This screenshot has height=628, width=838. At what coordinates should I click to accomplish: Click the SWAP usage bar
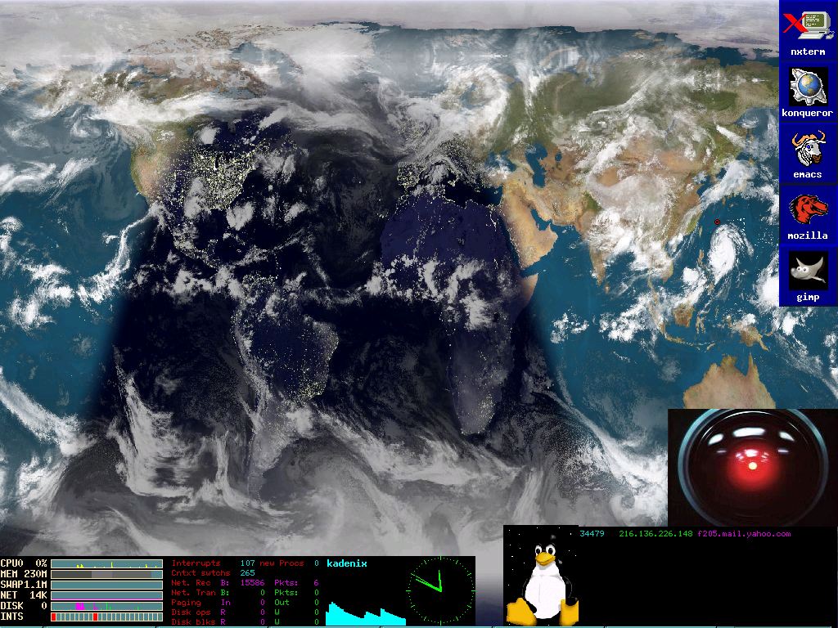(x=106, y=585)
